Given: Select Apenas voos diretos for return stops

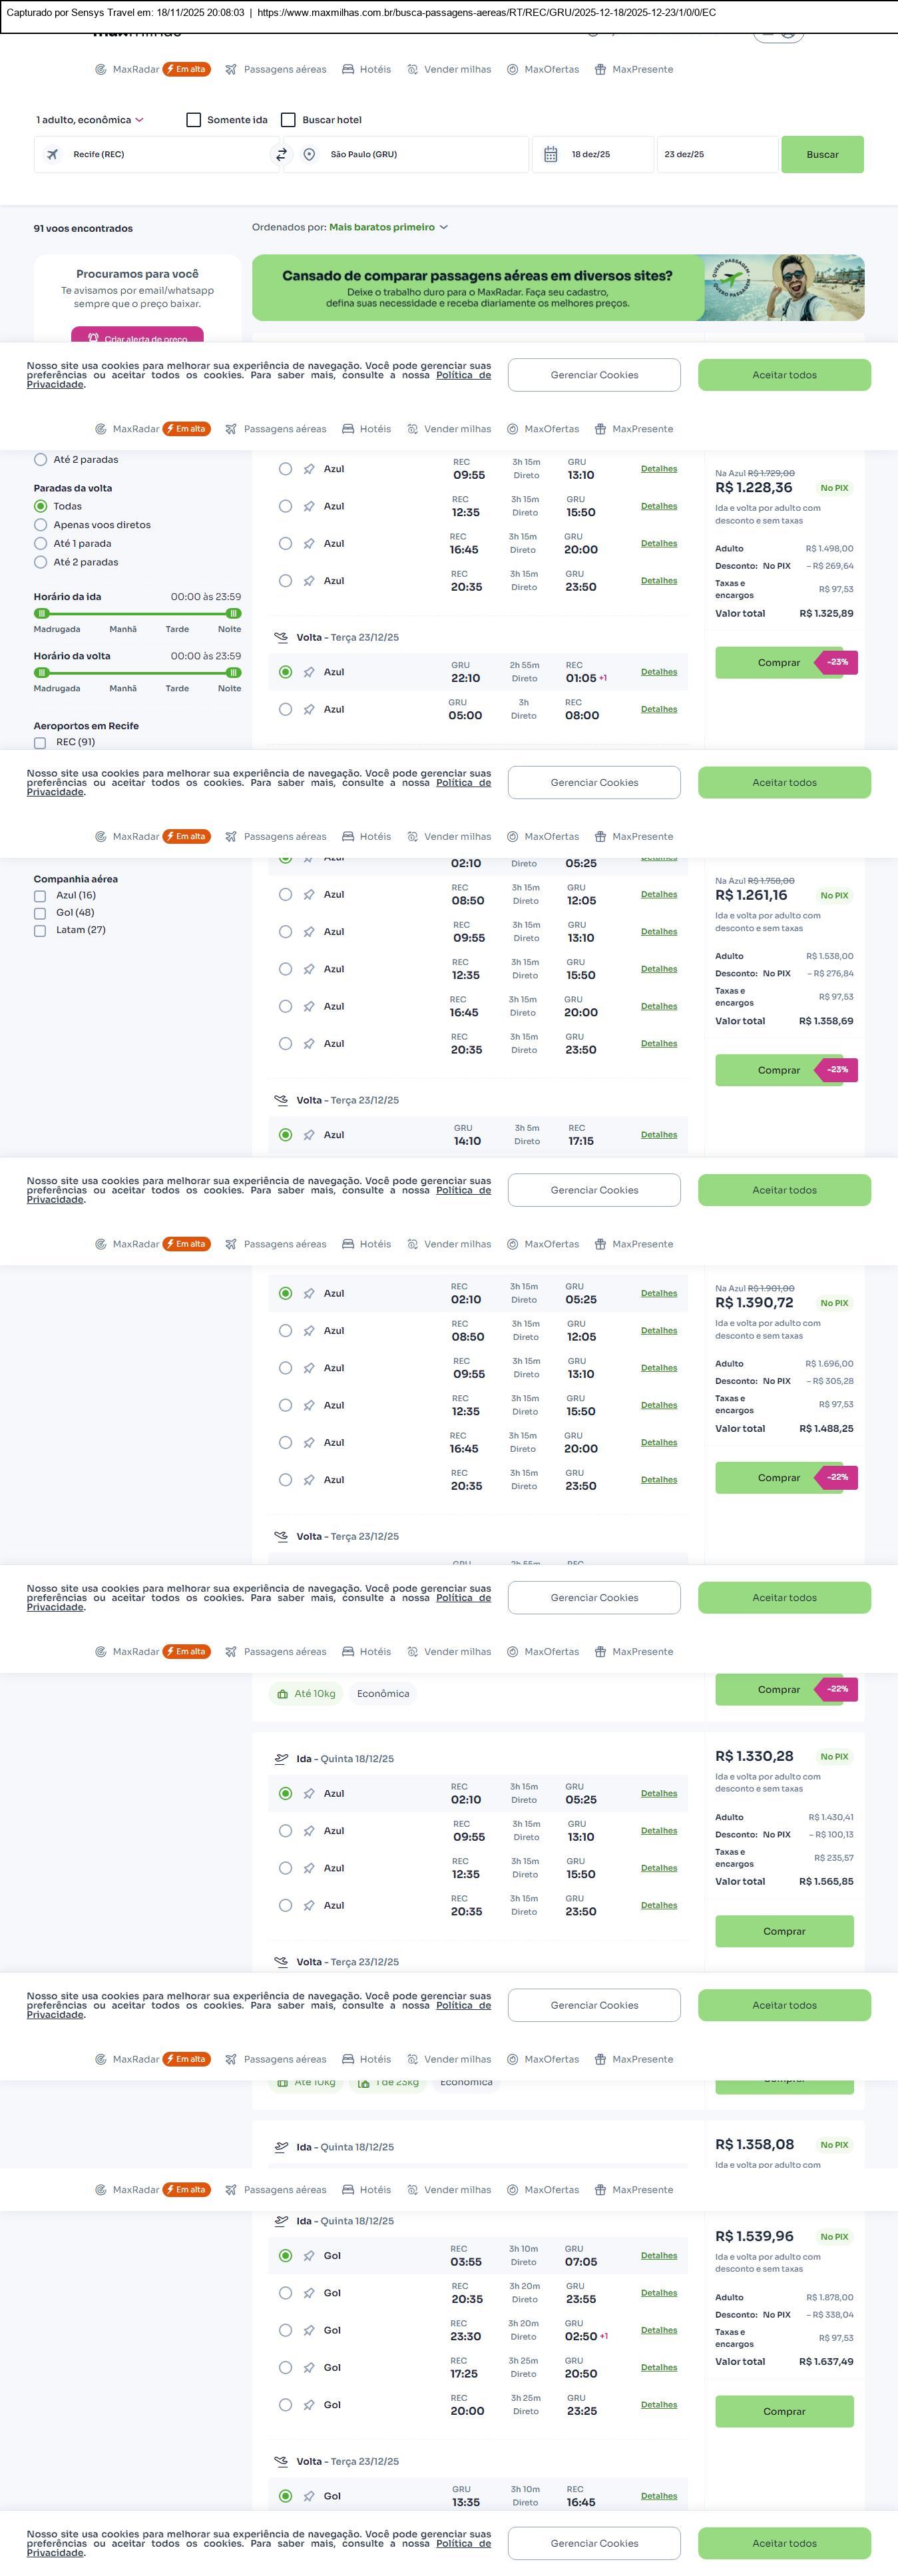Looking at the screenshot, I should click(41, 525).
